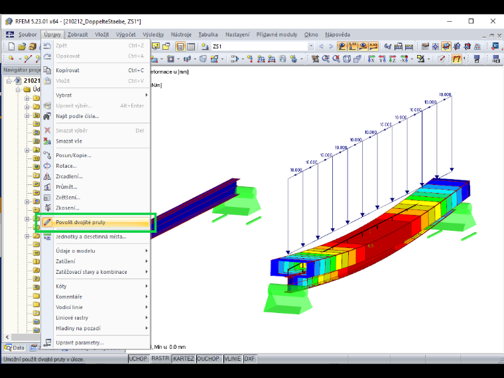Click the table view icon in toolbar
This screenshot has width=504, height=378.
click(191, 46)
